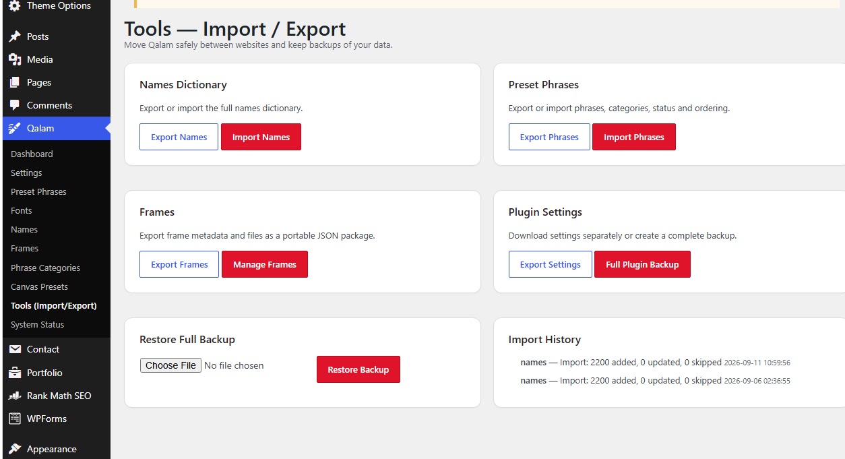The height and width of the screenshot is (459, 845).
Task: Open Qalam Settings submenu
Action: (26, 173)
